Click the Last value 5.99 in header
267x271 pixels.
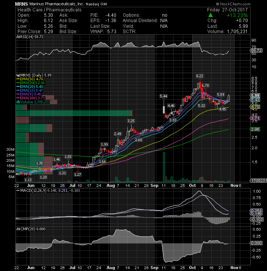coord(243,26)
